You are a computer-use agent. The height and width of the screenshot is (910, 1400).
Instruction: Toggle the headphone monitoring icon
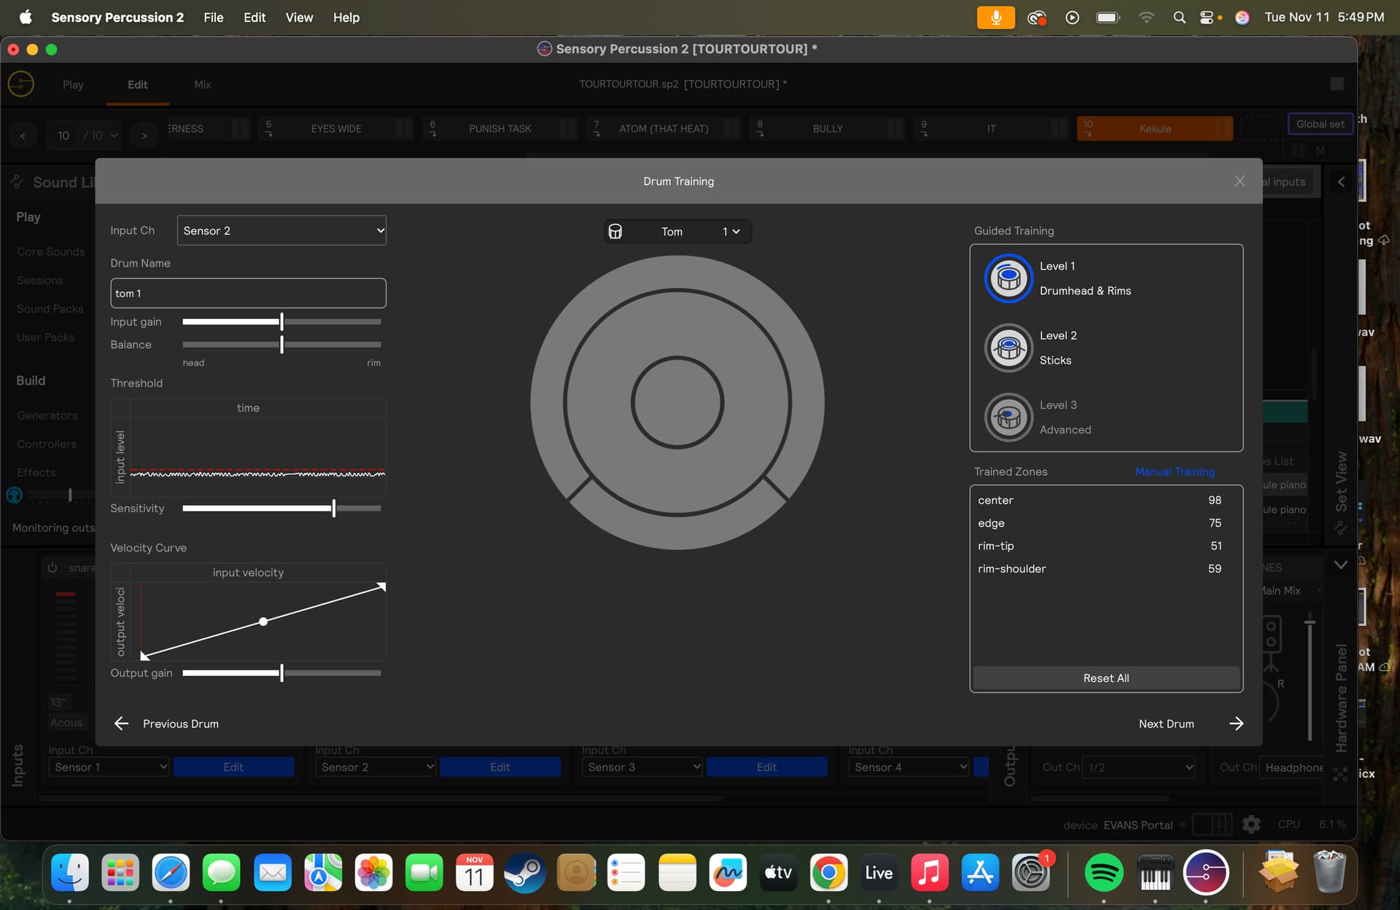(x=14, y=495)
